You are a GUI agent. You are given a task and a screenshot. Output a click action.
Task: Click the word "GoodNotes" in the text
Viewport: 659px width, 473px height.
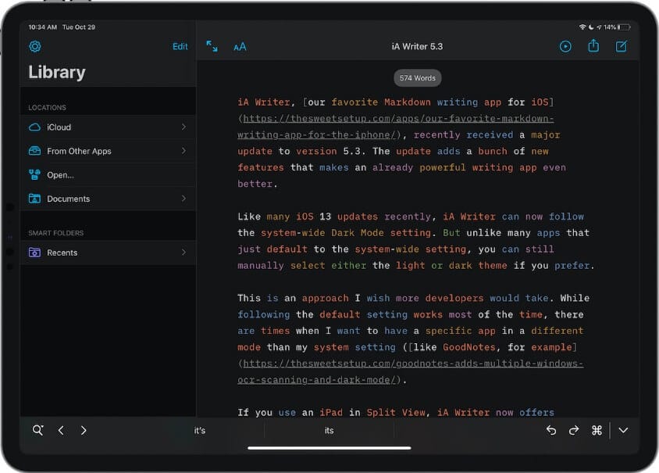[469, 347]
